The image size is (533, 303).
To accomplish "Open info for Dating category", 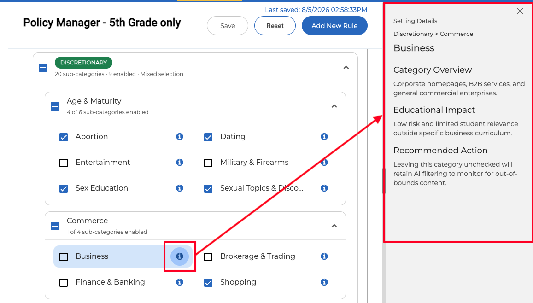I will coord(324,137).
